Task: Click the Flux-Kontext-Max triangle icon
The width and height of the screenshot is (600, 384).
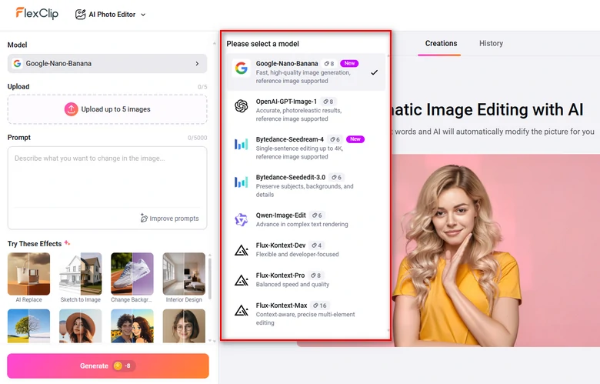Action: coord(241,310)
